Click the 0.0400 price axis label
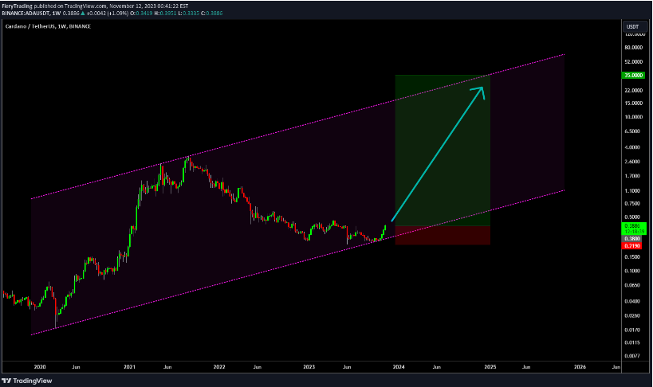653x387 pixels. point(632,301)
